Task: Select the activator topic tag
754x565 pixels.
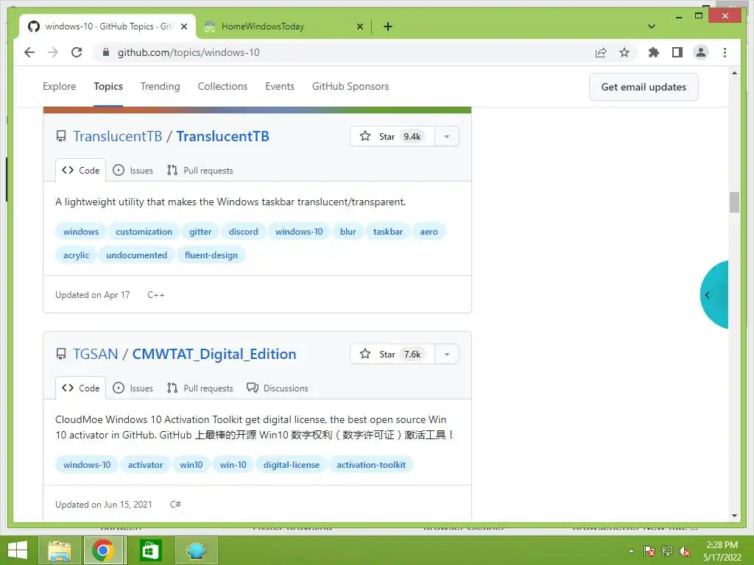Action: click(145, 465)
